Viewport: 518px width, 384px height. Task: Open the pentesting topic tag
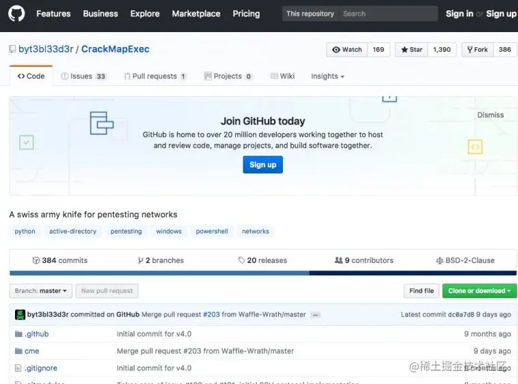(x=126, y=231)
